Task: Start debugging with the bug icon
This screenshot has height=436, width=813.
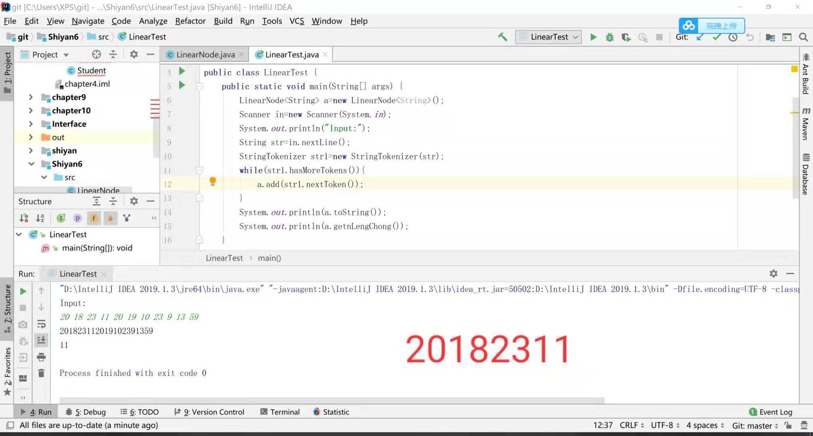Action: 609,37
